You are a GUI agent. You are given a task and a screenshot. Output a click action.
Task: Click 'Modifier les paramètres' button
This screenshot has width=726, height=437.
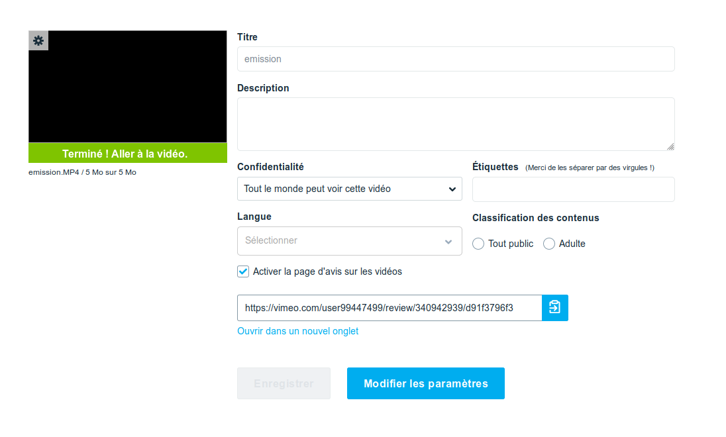[x=426, y=383]
